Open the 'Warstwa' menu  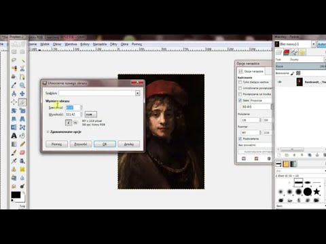71,44
